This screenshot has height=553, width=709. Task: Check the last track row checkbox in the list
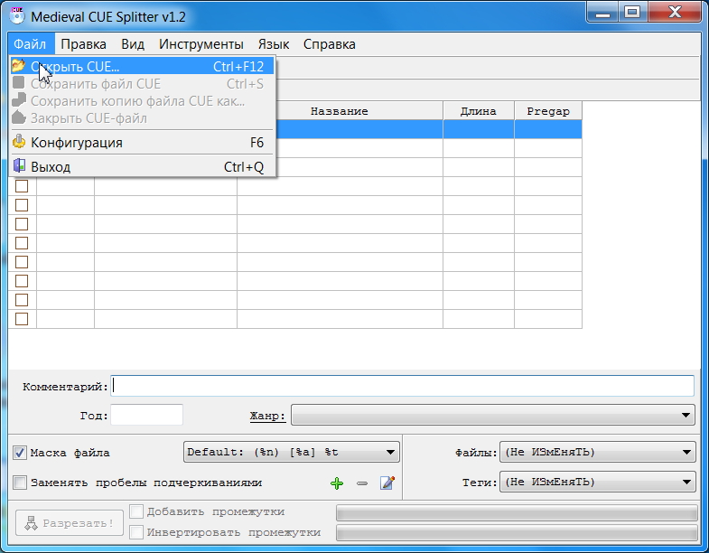(22, 319)
